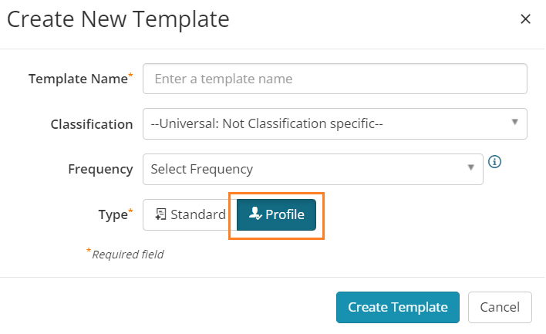Click the Template Name label
The width and height of the screenshot is (546, 334).
[78, 79]
